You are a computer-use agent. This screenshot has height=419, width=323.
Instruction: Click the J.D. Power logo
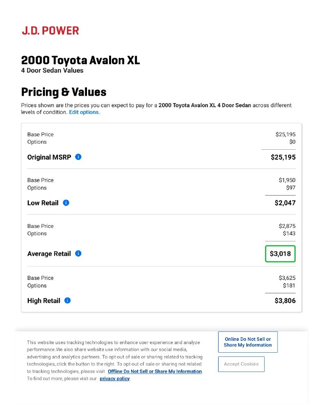click(x=50, y=30)
